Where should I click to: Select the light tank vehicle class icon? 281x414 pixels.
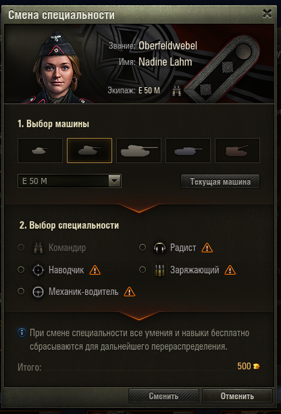40,150
